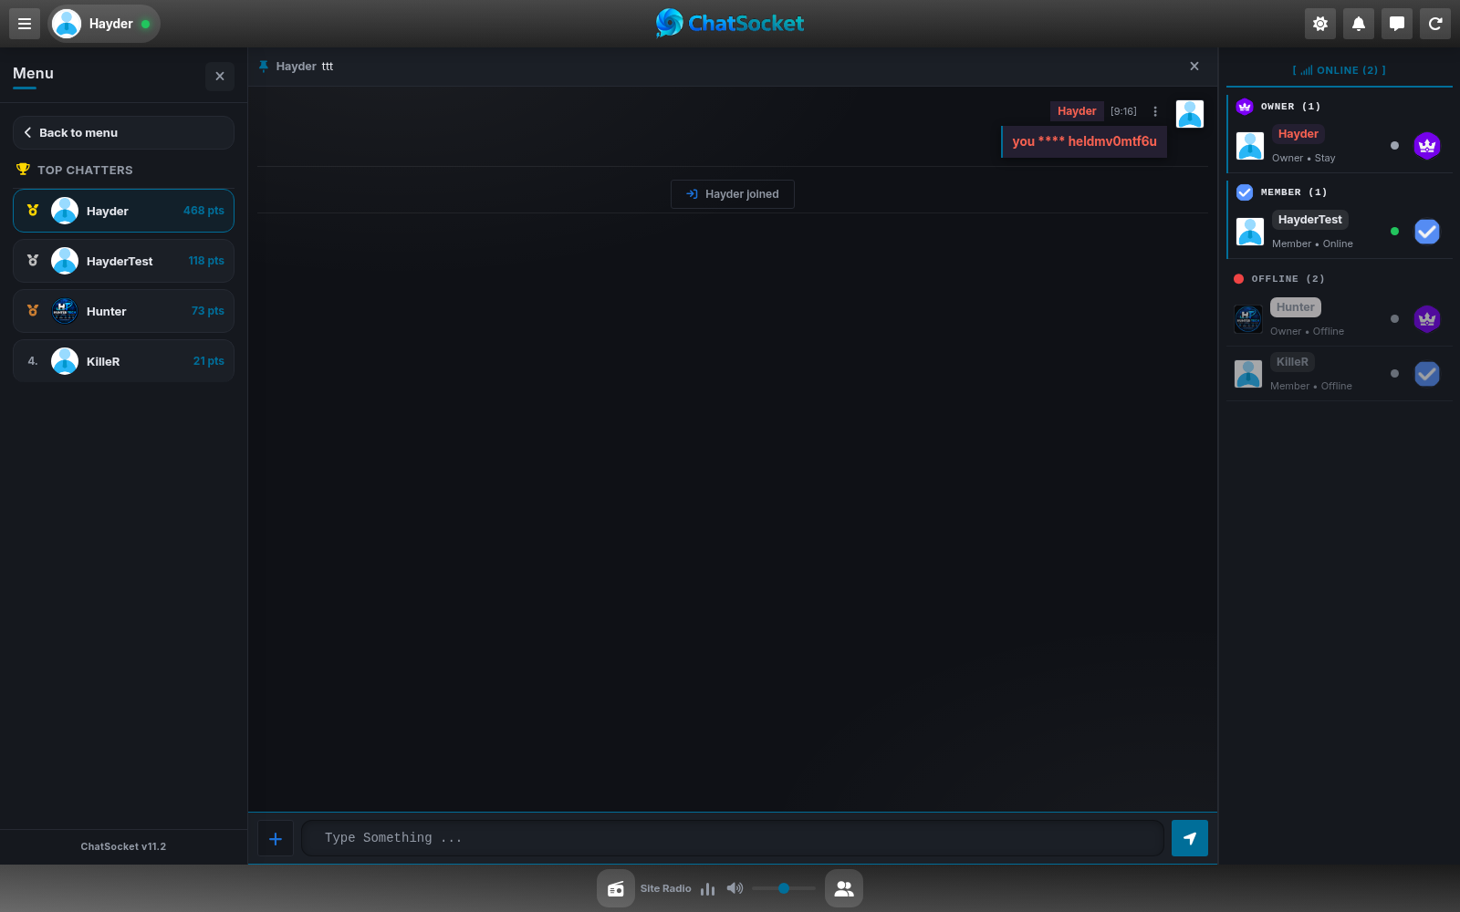Open the notifications bell

[x=1359, y=24]
